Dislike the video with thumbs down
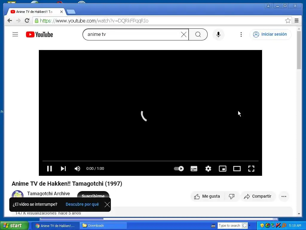306x230 pixels. click(232, 196)
